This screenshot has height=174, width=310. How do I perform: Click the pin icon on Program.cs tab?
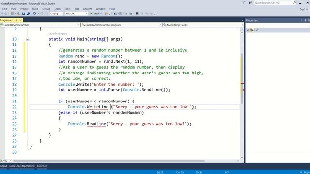(17, 20)
